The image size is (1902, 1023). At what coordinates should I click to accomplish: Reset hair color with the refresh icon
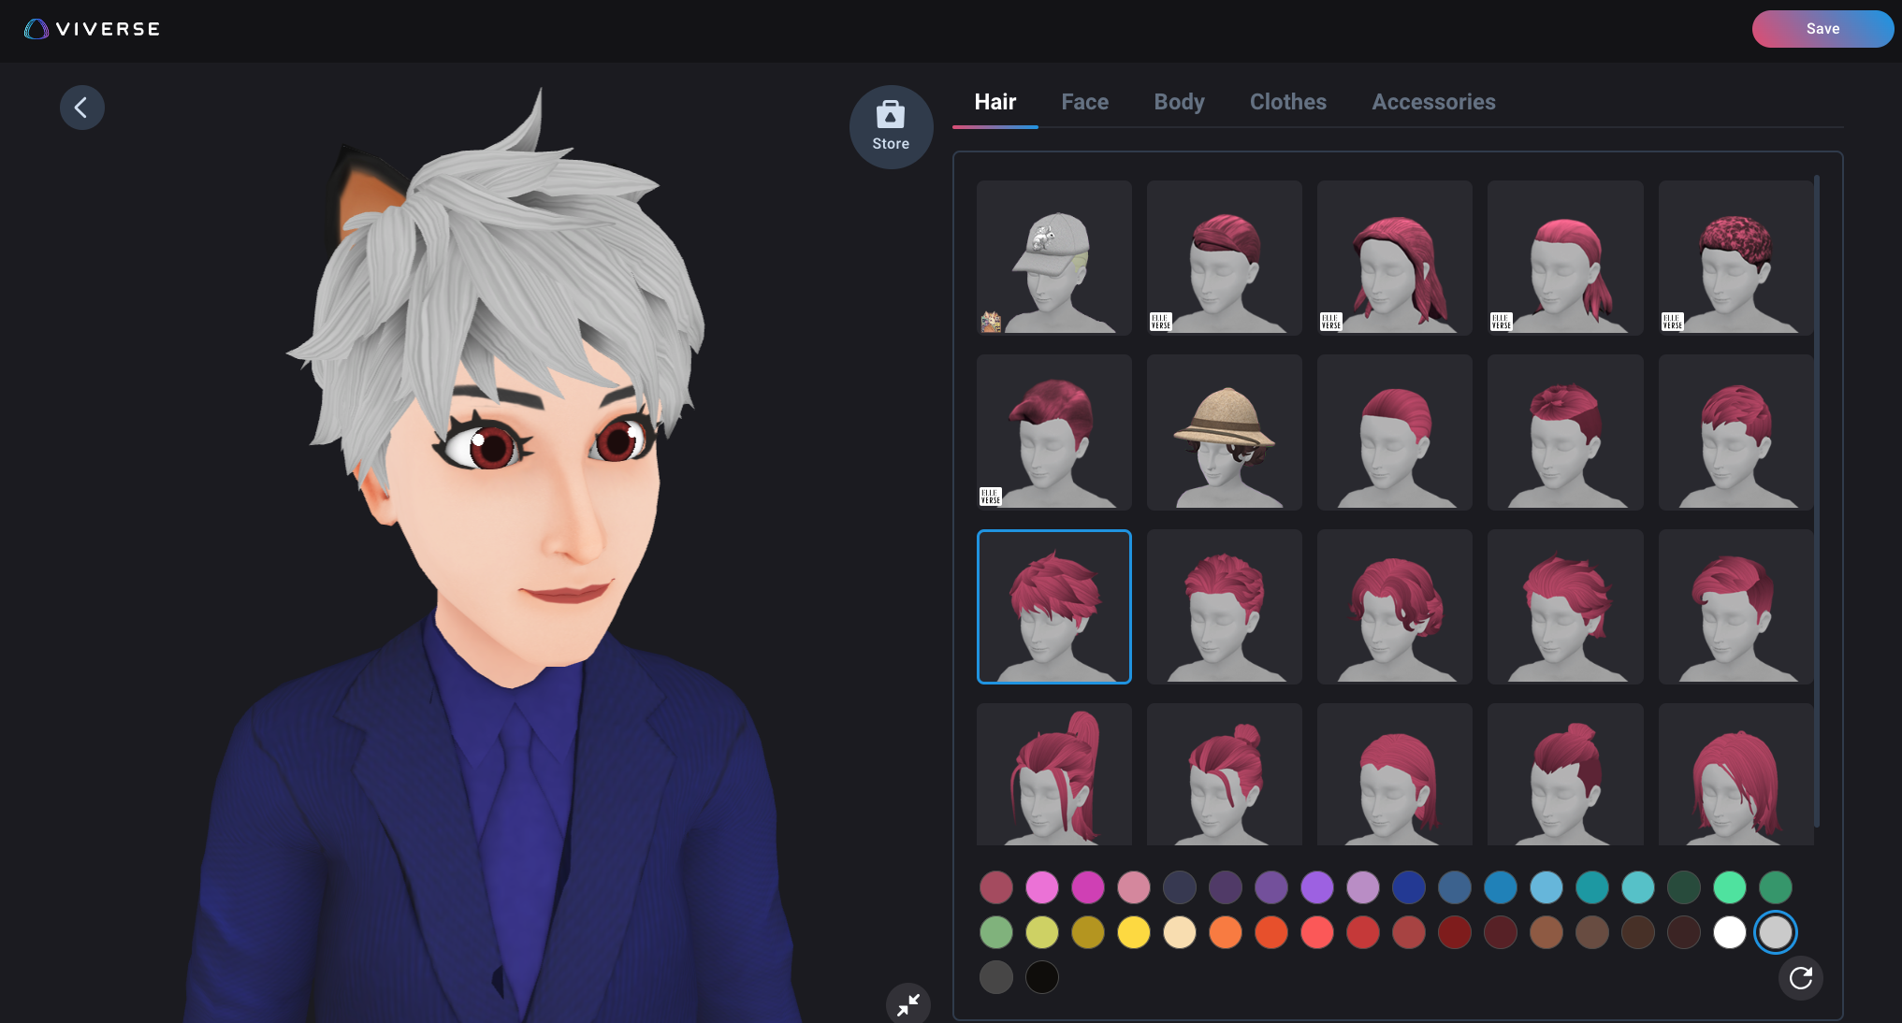pyautogui.click(x=1800, y=978)
